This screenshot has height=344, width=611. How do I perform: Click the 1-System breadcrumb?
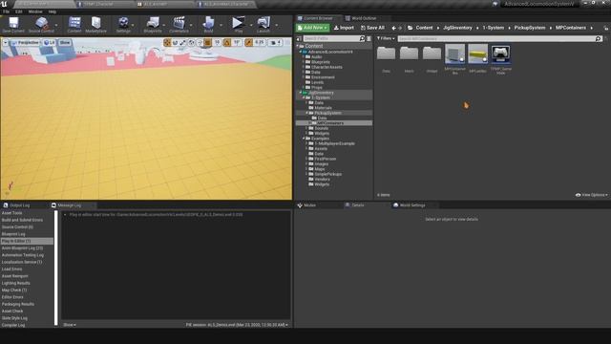click(493, 28)
